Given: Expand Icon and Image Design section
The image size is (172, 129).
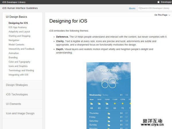Looking at the screenshot, I should tap(20, 113).
